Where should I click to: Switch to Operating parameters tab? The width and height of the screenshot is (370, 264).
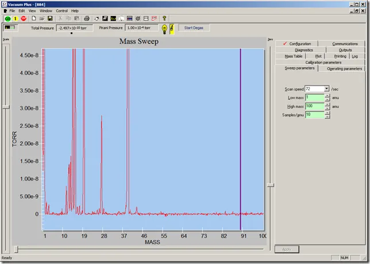pyautogui.click(x=342, y=69)
